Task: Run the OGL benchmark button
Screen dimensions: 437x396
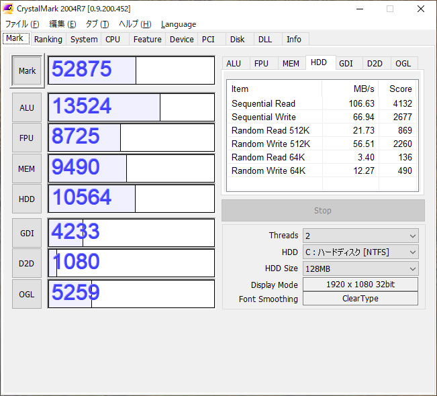Action: [27, 294]
